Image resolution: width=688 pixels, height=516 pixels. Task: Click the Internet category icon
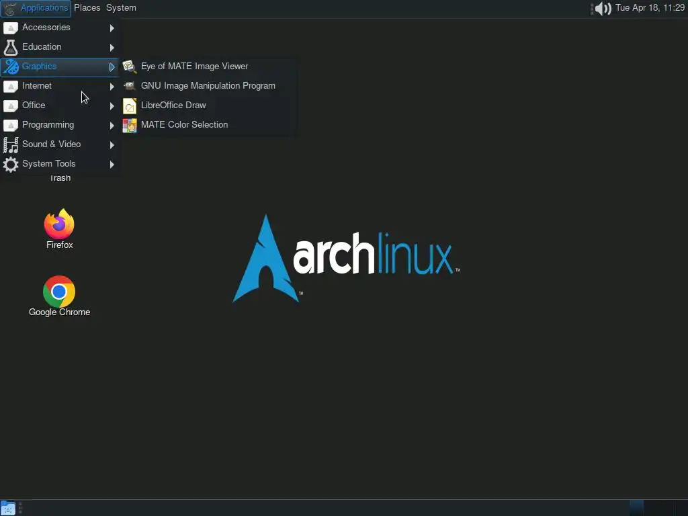[x=11, y=86]
